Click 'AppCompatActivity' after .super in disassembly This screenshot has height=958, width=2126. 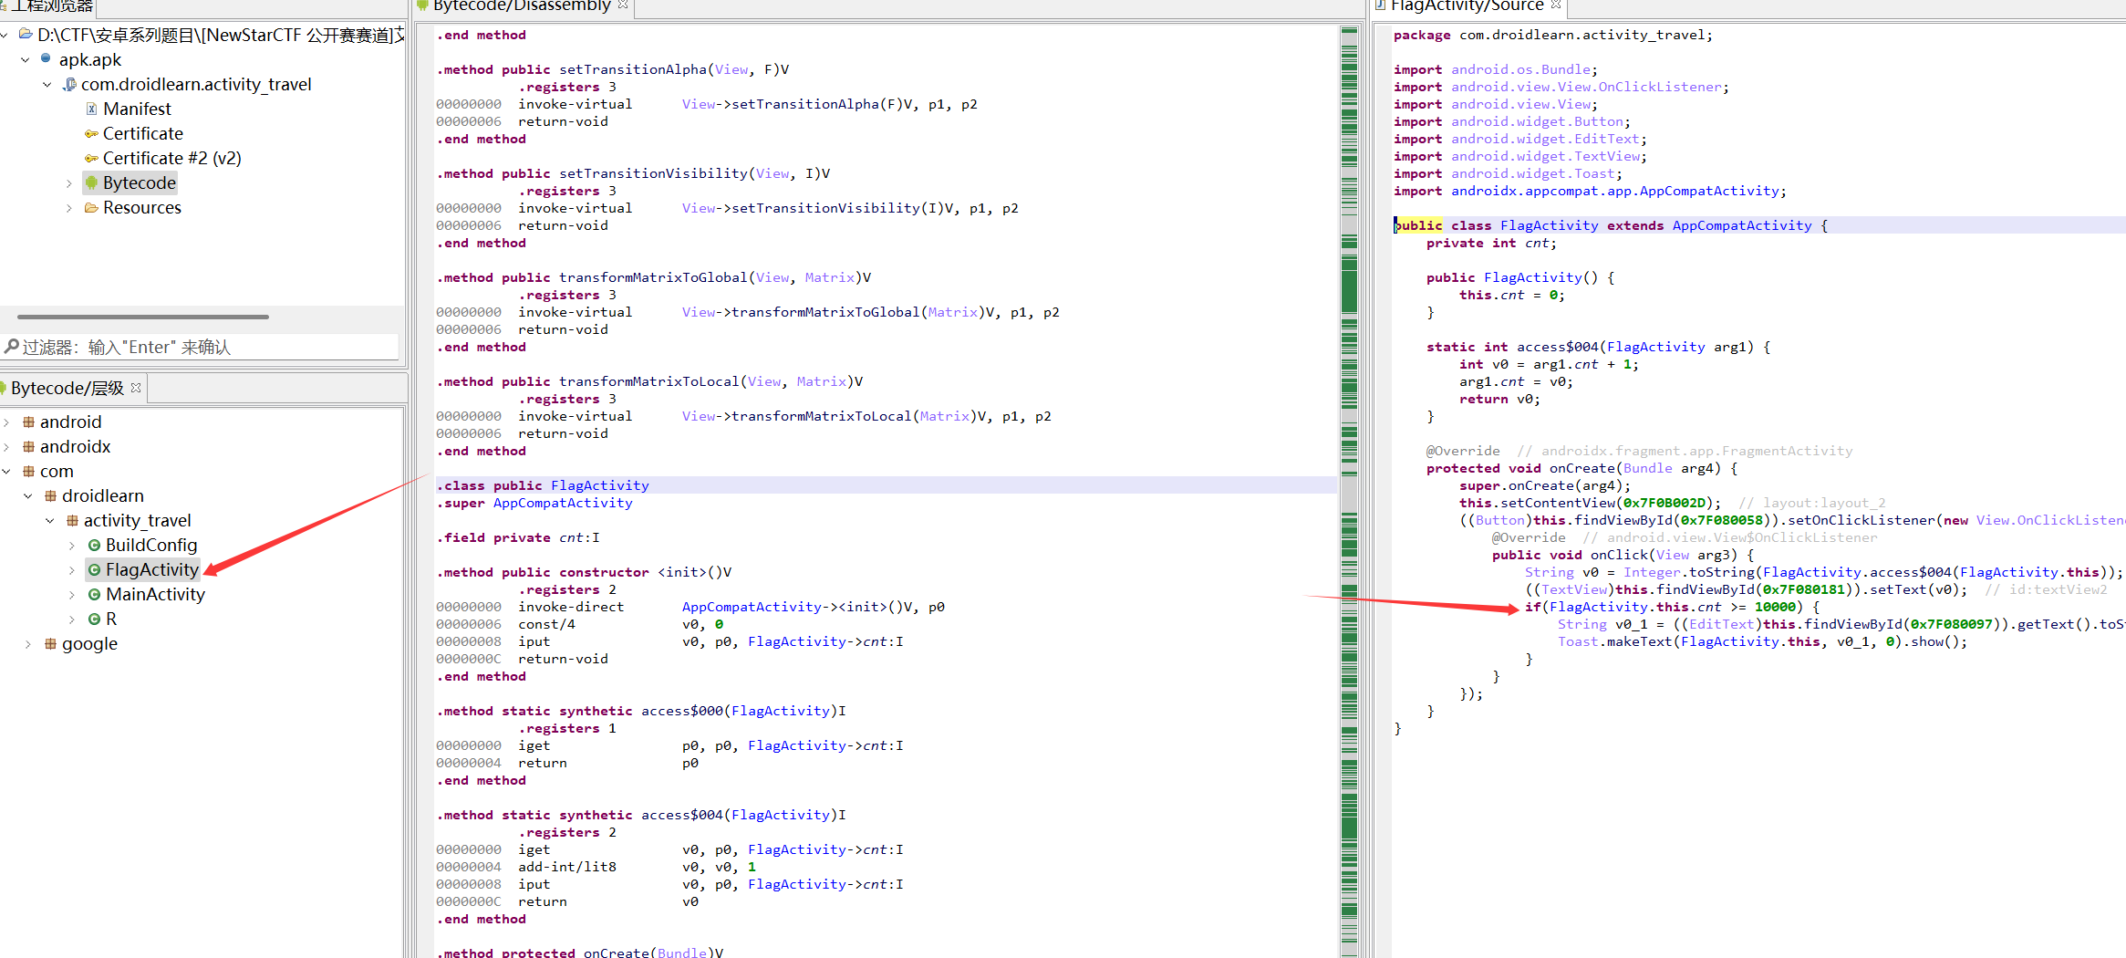pos(563,503)
